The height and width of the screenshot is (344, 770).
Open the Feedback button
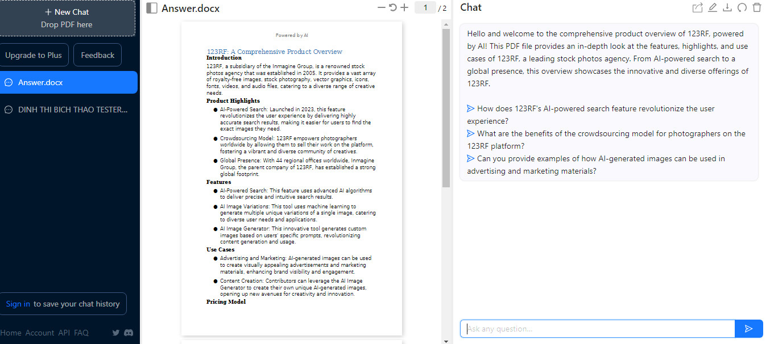point(97,55)
